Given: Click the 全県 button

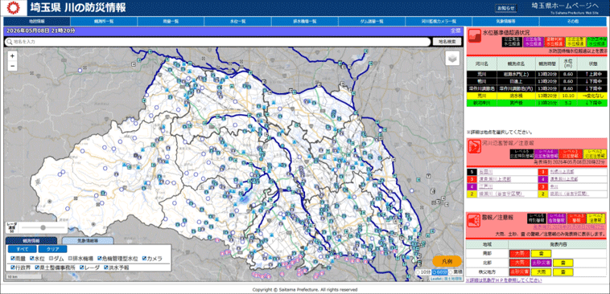Looking at the screenshot, I should click(x=455, y=31).
